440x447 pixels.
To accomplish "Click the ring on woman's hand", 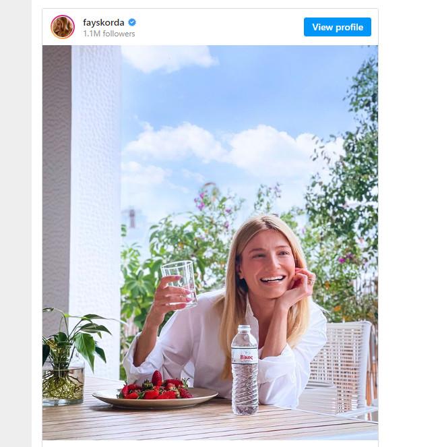I will click(x=311, y=278).
